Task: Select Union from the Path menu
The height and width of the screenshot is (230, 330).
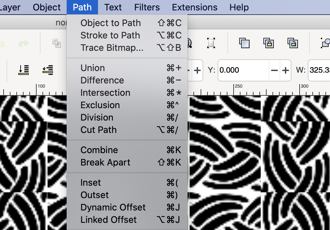Action: click(x=92, y=68)
